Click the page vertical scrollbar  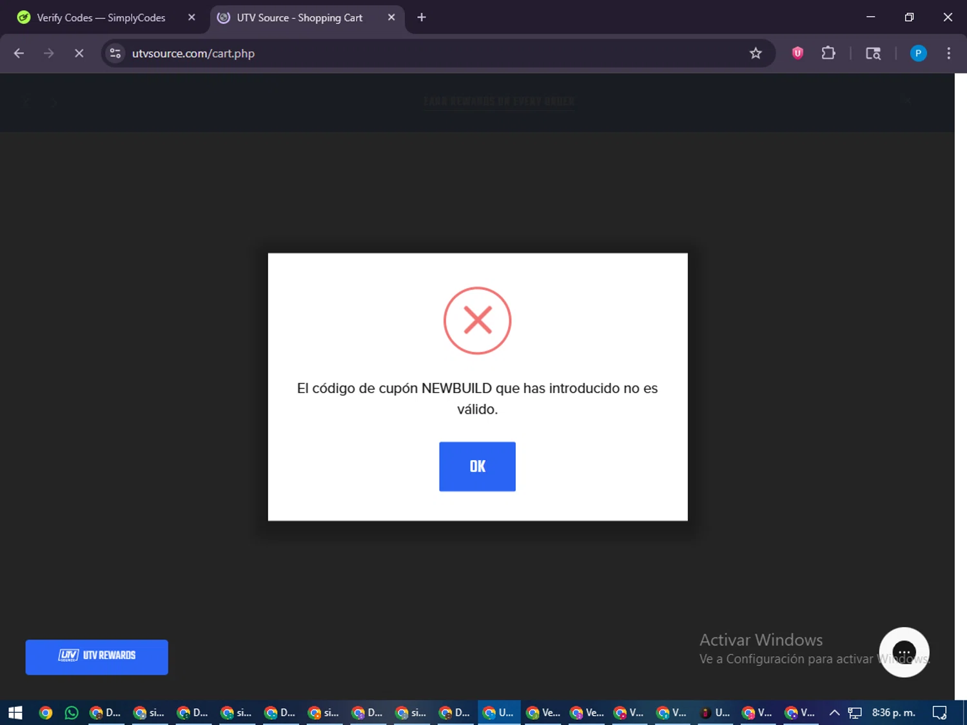961,385
